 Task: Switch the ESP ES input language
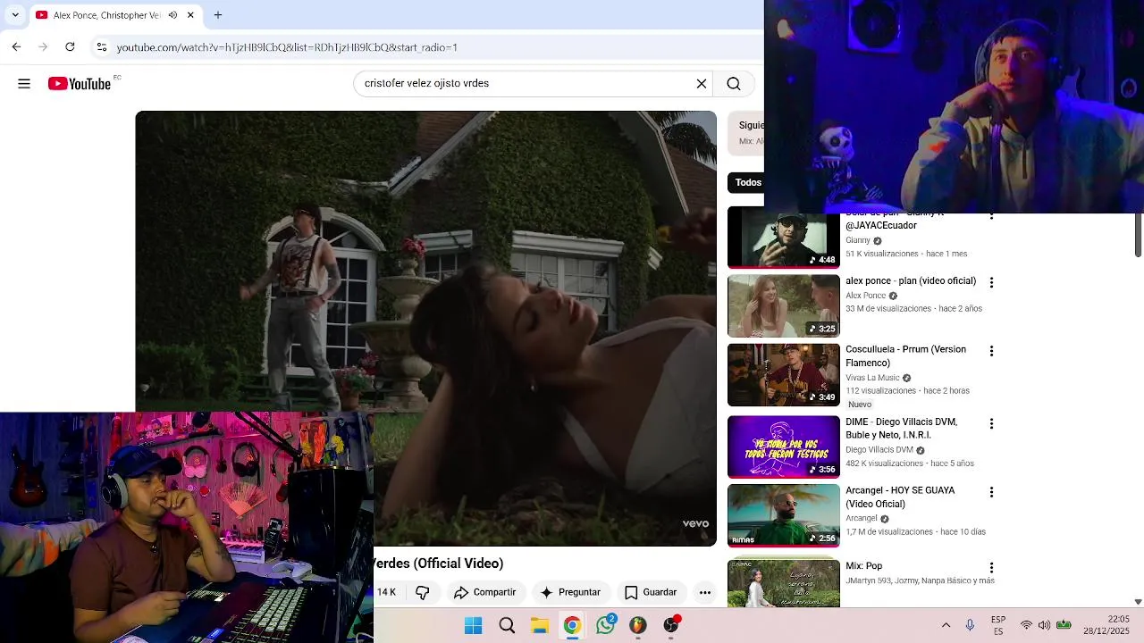pos(998,625)
